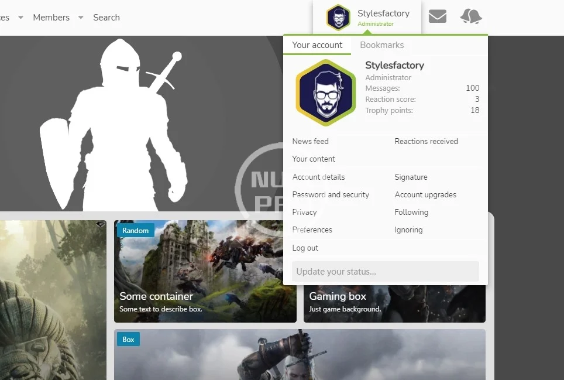Open Account upgrades page

(425, 194)
